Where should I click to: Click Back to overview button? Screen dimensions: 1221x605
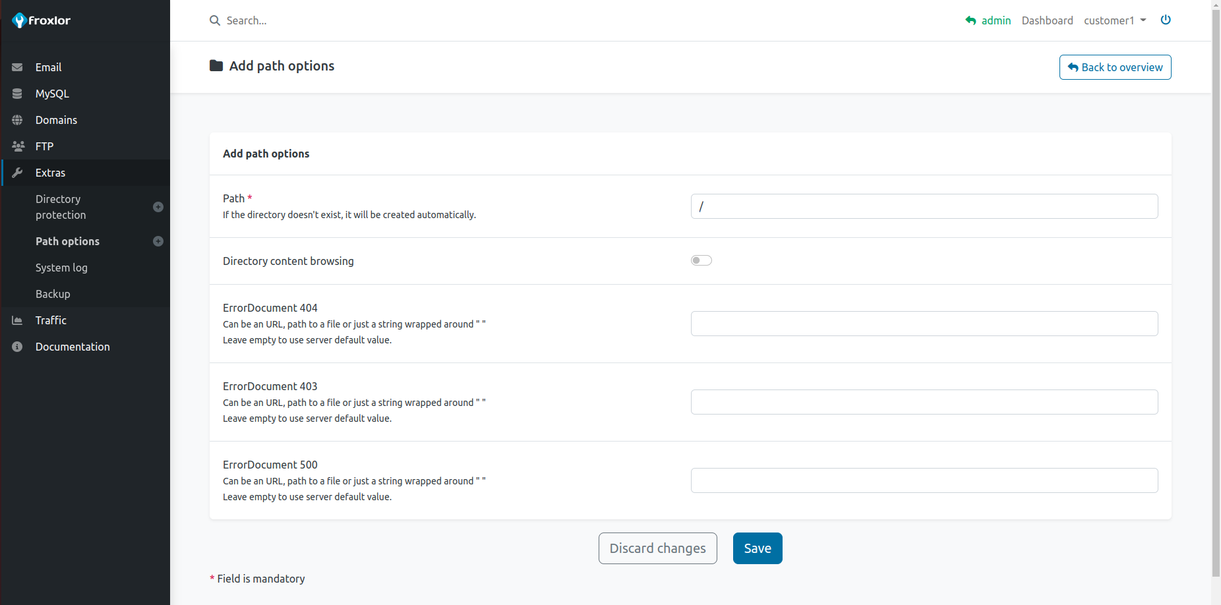point(1114,67)
